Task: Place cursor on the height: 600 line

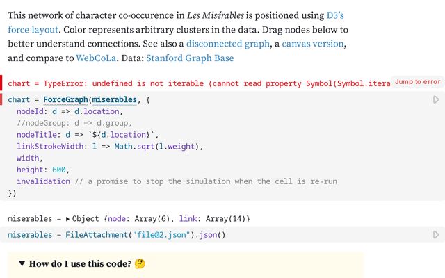Action: pos(43,170)
